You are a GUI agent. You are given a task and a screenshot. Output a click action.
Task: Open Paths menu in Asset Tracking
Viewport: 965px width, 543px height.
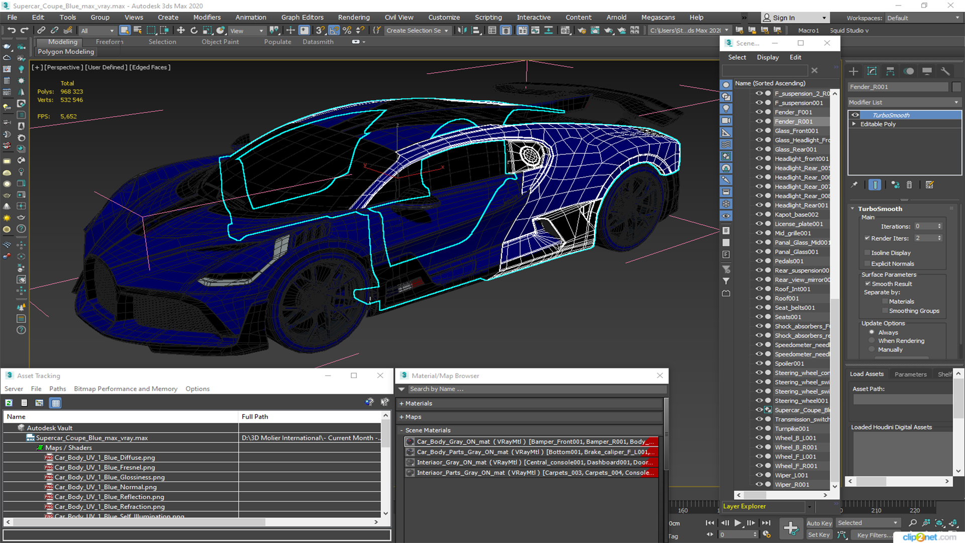57,389
